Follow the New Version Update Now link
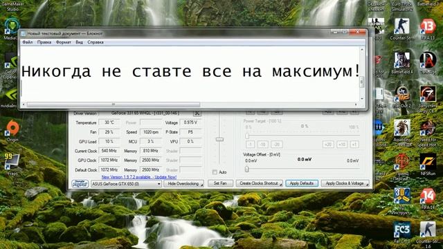The width and height of the screenshot is (443, 249). (x=139, y=177)
